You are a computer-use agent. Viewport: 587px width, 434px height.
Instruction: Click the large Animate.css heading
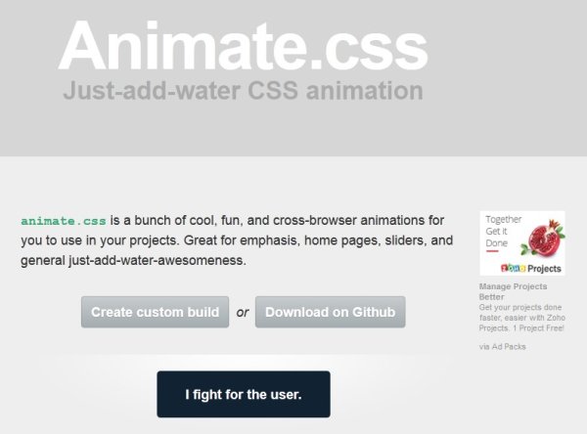(x=243, y=46)
